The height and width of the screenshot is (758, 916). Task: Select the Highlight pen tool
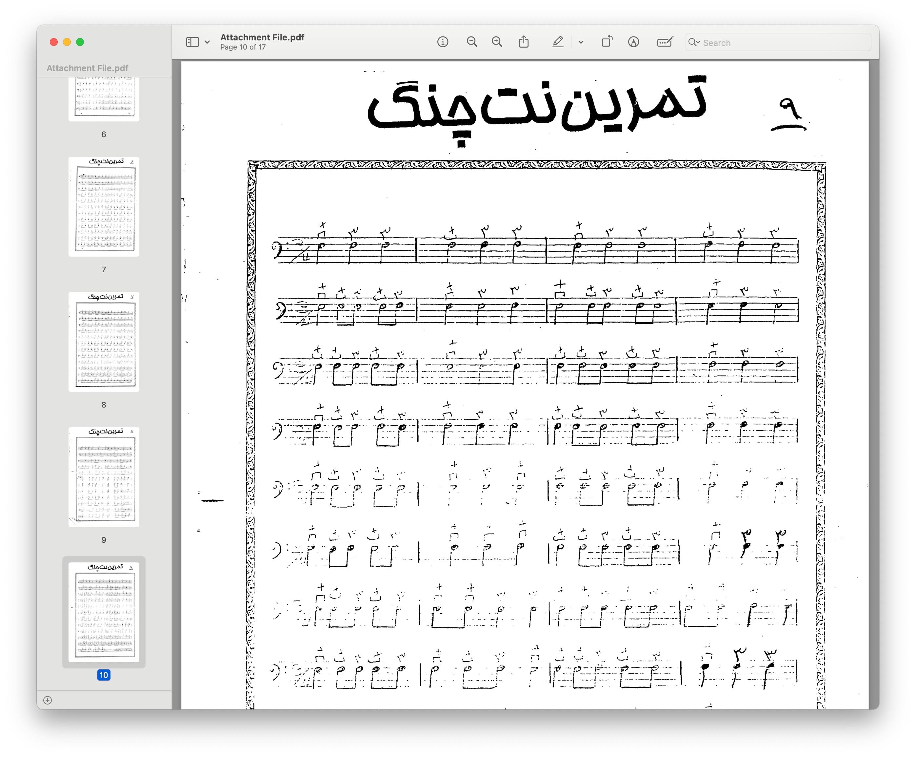pyautogui.click(x=558, y=42)
